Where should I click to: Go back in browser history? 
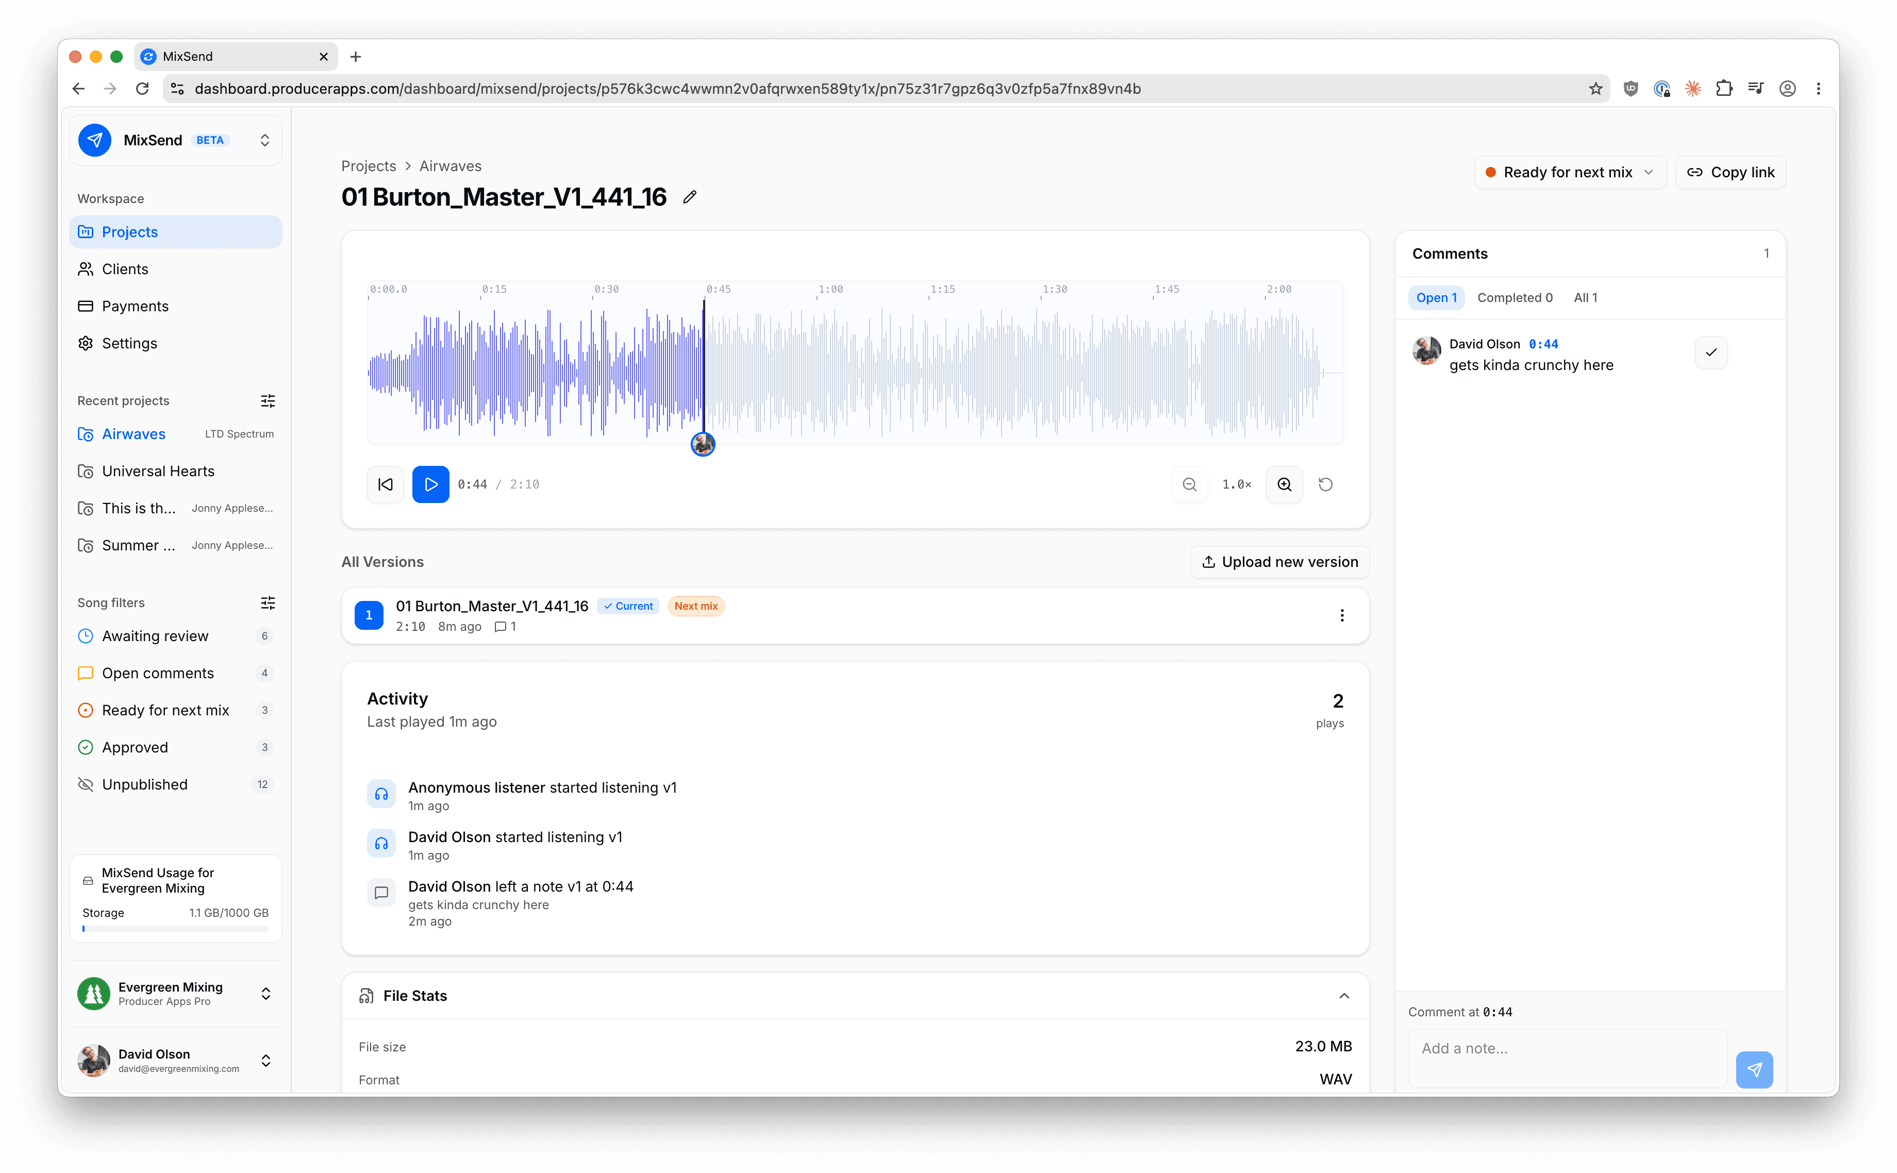click(78, 89)
